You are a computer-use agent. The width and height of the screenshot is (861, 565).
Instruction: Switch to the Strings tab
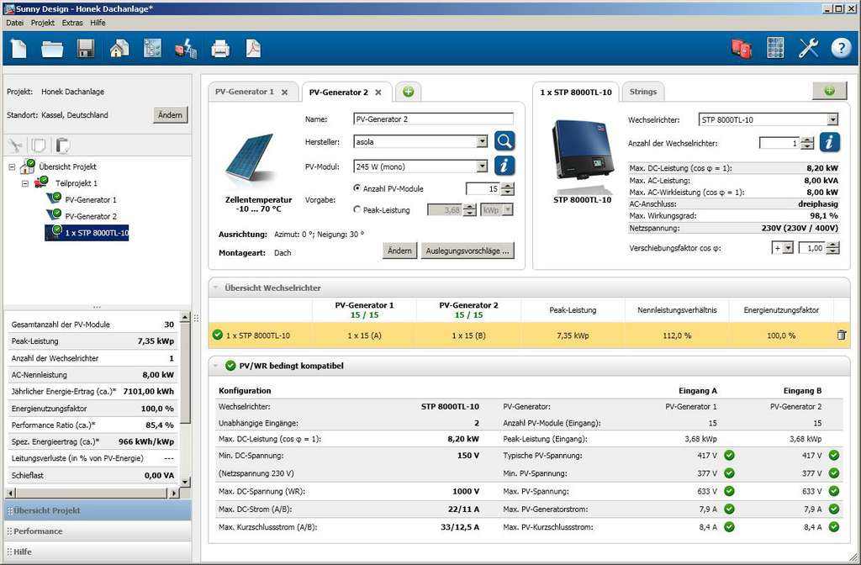[x=642, y=92]
